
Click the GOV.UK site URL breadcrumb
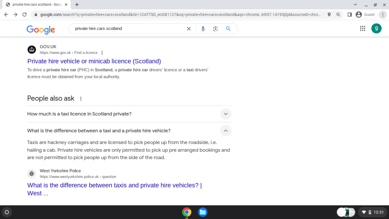coord(68,53)
